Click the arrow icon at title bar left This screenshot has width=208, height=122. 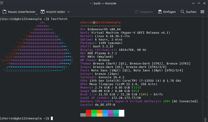coord(2,3)
